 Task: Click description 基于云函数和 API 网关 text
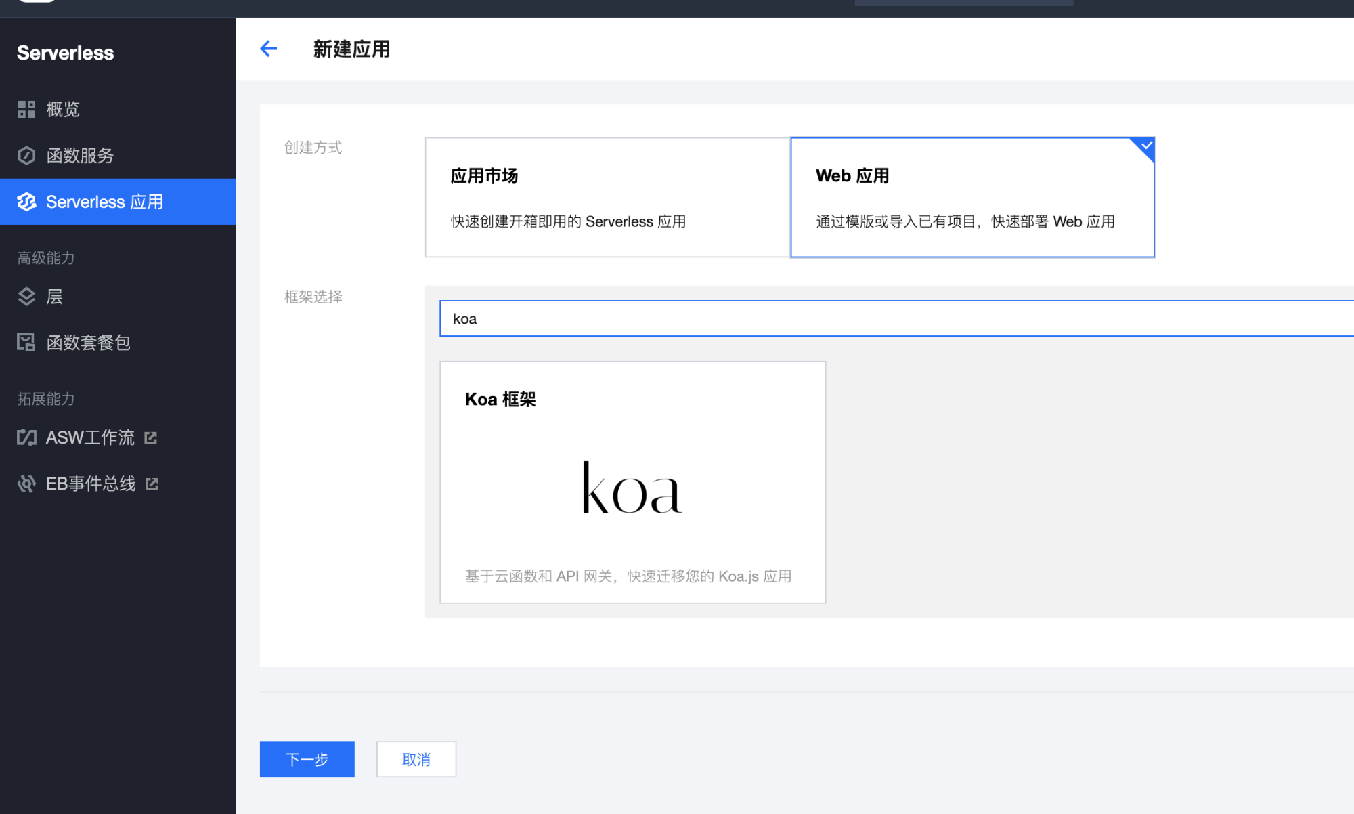pos(628,576)
